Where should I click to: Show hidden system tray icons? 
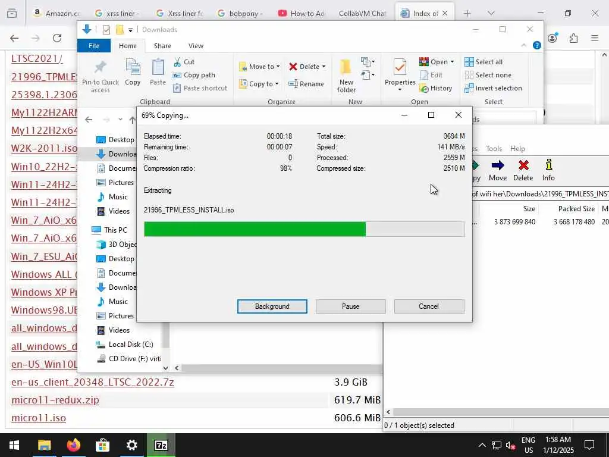pos(482,445)
